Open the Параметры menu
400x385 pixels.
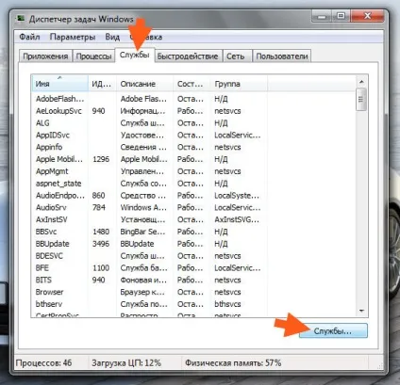73,37
